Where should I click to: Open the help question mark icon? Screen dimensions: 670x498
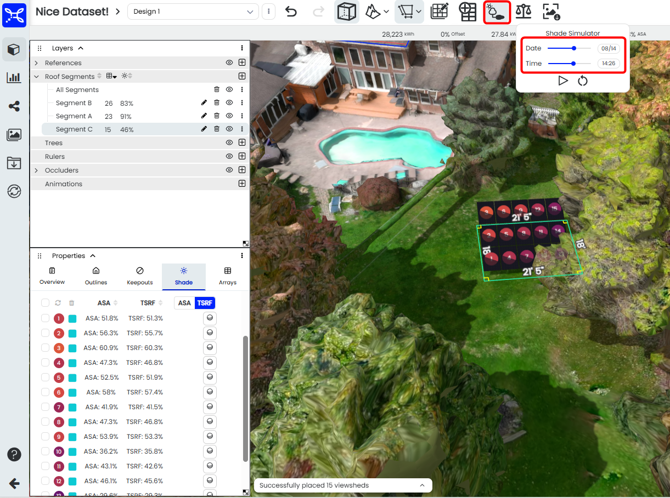(x=14, y=455)
